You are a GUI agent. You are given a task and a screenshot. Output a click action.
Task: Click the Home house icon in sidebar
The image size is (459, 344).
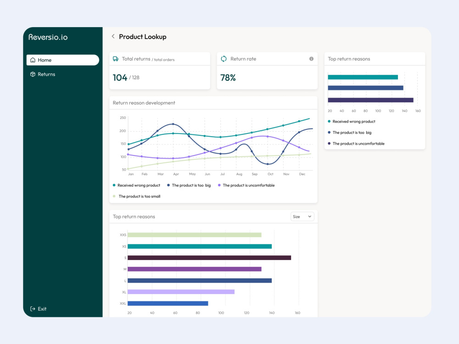(x=33, y=60)
